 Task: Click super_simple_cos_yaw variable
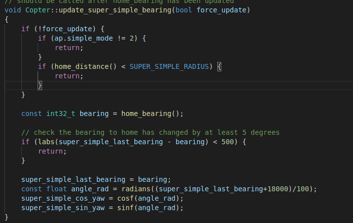(x=63, y=198)
